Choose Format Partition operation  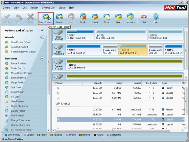pos(18,63)
